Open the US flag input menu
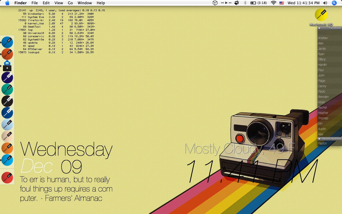Screen dimensions: 342x214 (282, 3)
